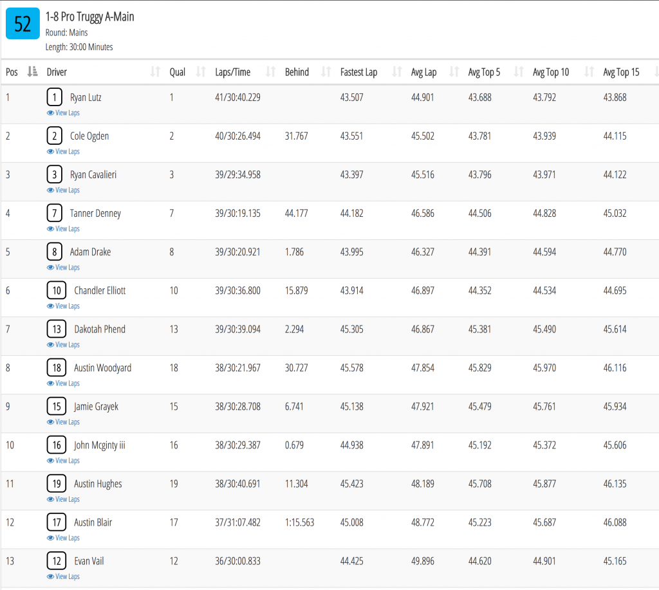Click the 1-8 Pro Truggy A-Main title
659x590 pixels.
pos(90,17)
